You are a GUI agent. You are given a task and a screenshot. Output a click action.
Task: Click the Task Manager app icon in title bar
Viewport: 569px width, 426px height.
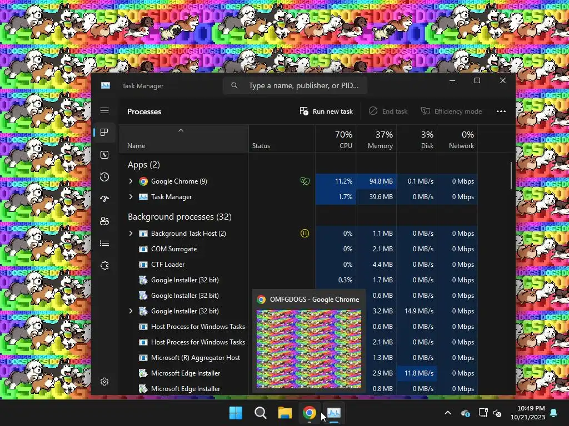click(x=106, y=85)
